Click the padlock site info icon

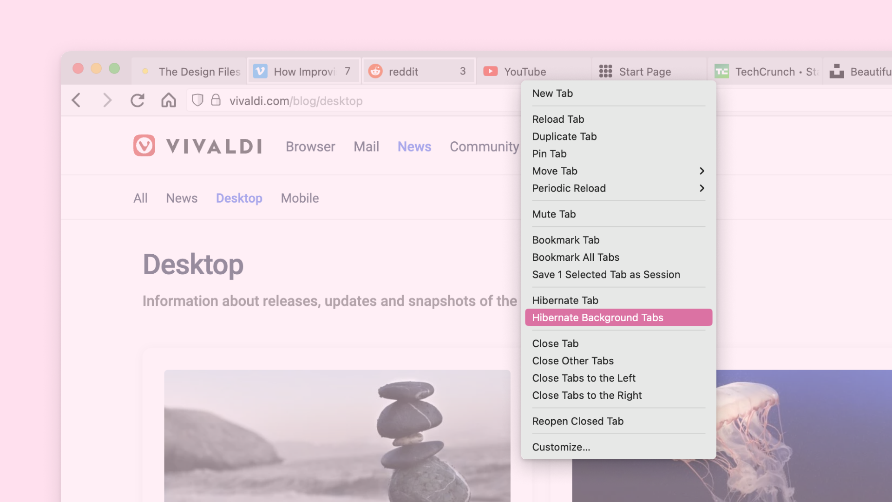pyautogui.click(x=216, y=100)
